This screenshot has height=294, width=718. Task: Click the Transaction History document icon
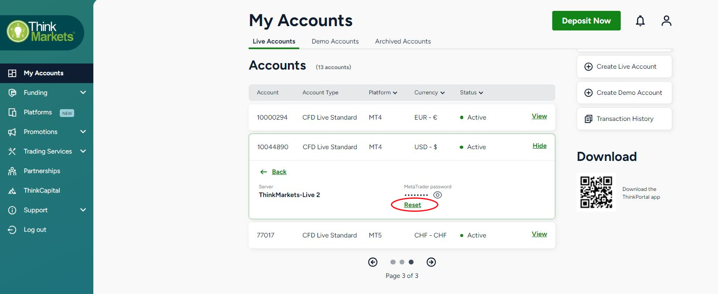point(588,119)
